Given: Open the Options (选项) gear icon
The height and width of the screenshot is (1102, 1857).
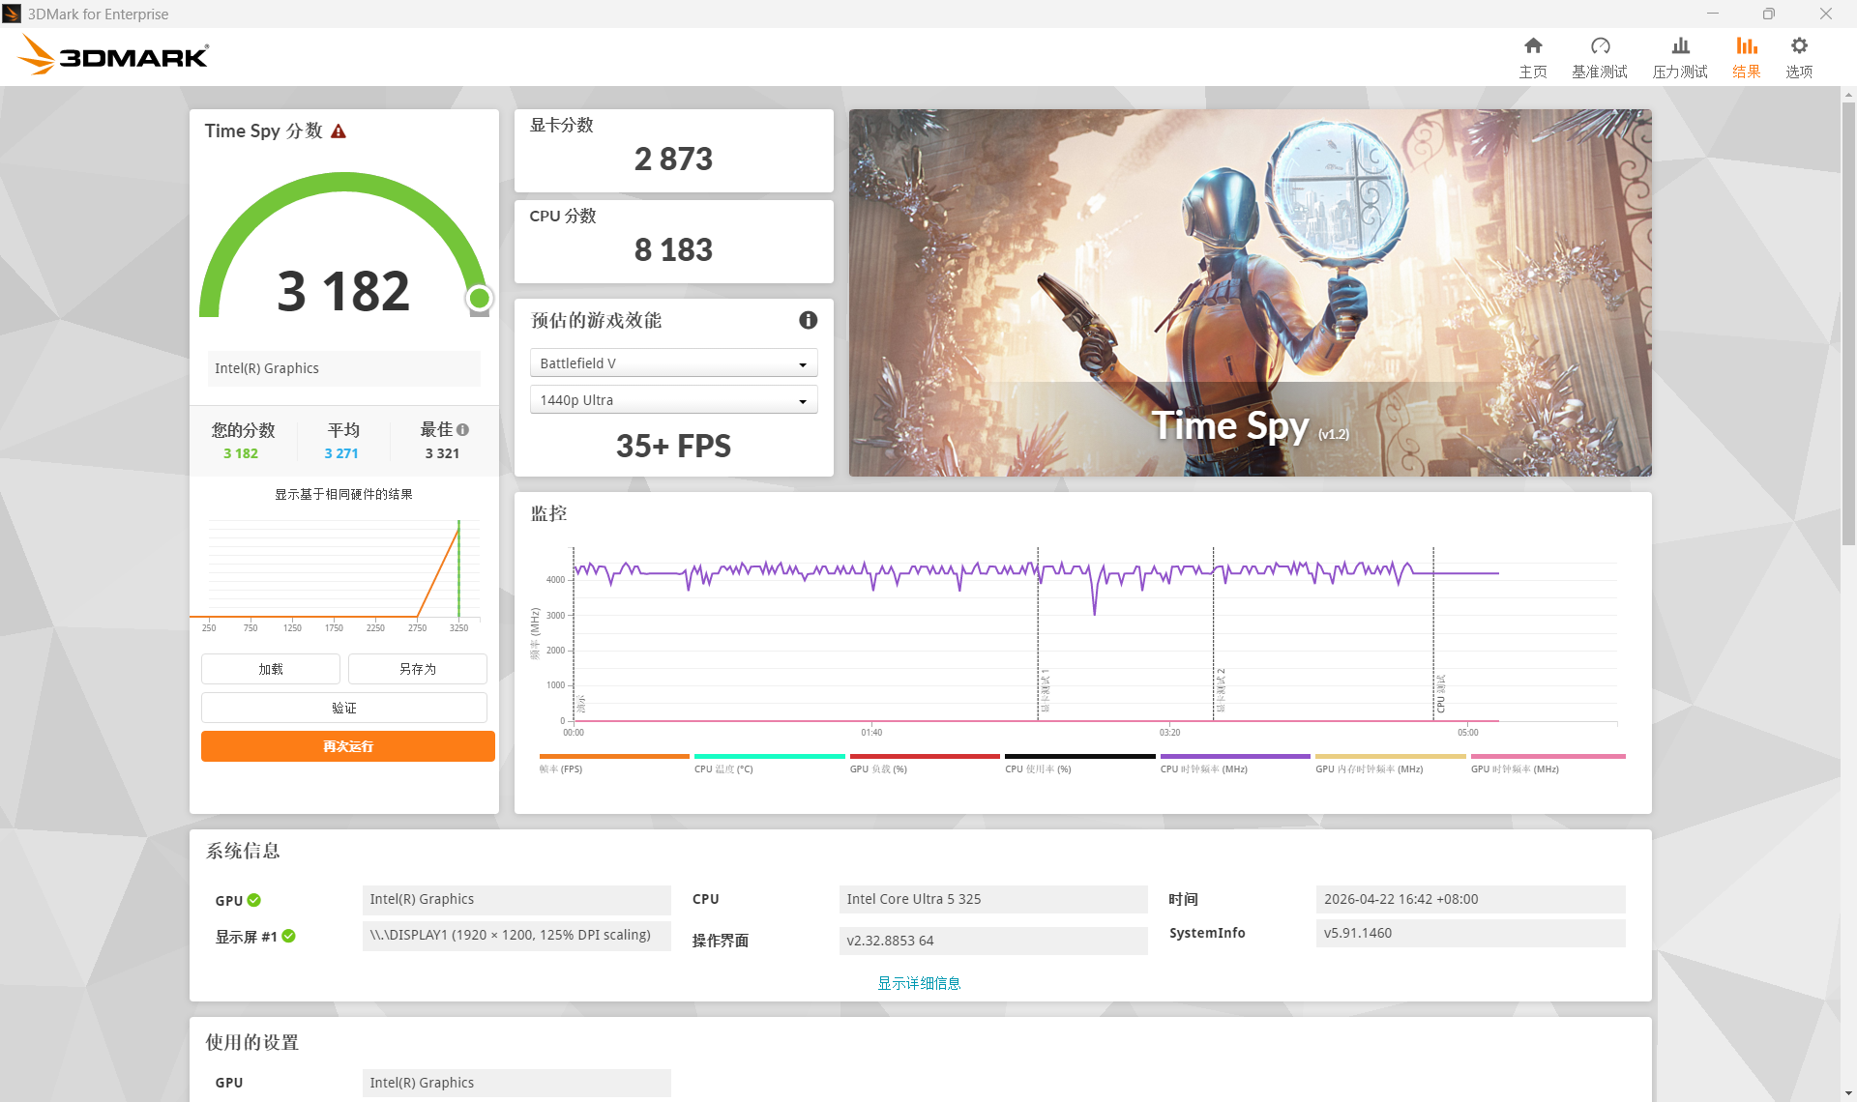Looking at the screenshot, I should coord(1799,56).
